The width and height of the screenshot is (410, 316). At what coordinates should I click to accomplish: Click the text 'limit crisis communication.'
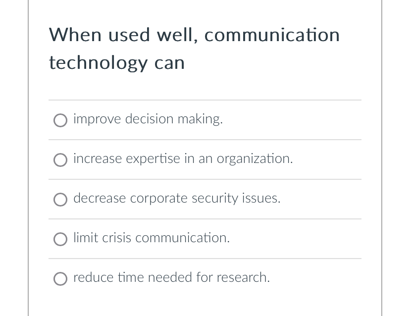click(x=152, y=238)
